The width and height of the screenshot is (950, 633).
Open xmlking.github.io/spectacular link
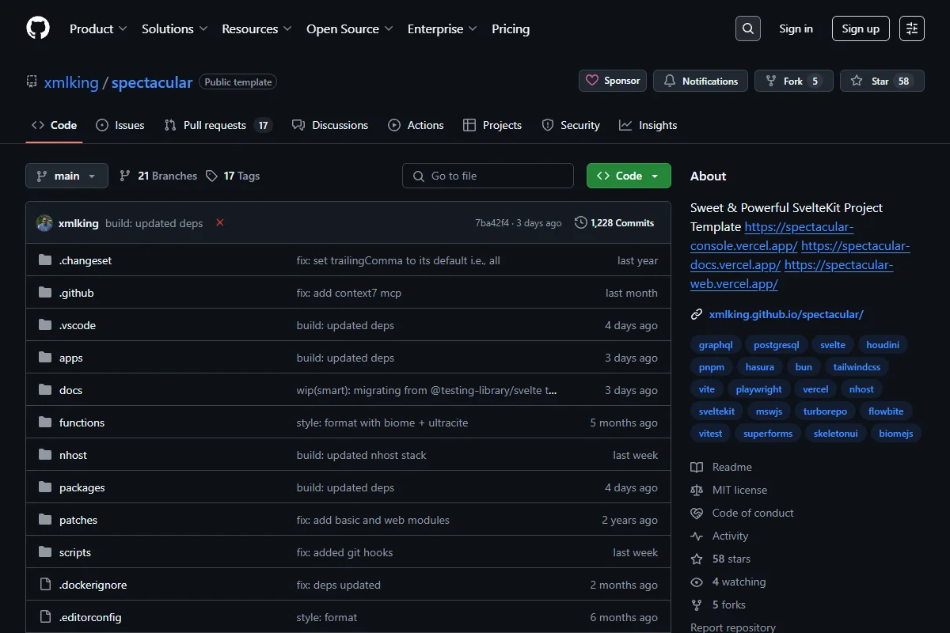[x=786, y=314]
